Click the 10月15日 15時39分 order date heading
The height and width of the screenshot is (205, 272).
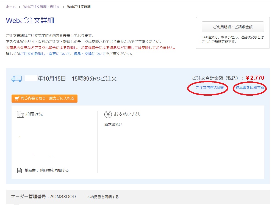(77, 79)
